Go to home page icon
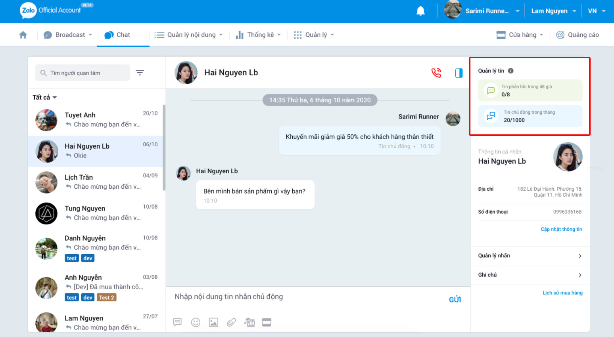This screenshot has width=614, height=337. 23,35
